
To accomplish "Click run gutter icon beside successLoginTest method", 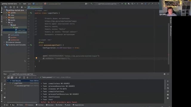I will point(31,45).
